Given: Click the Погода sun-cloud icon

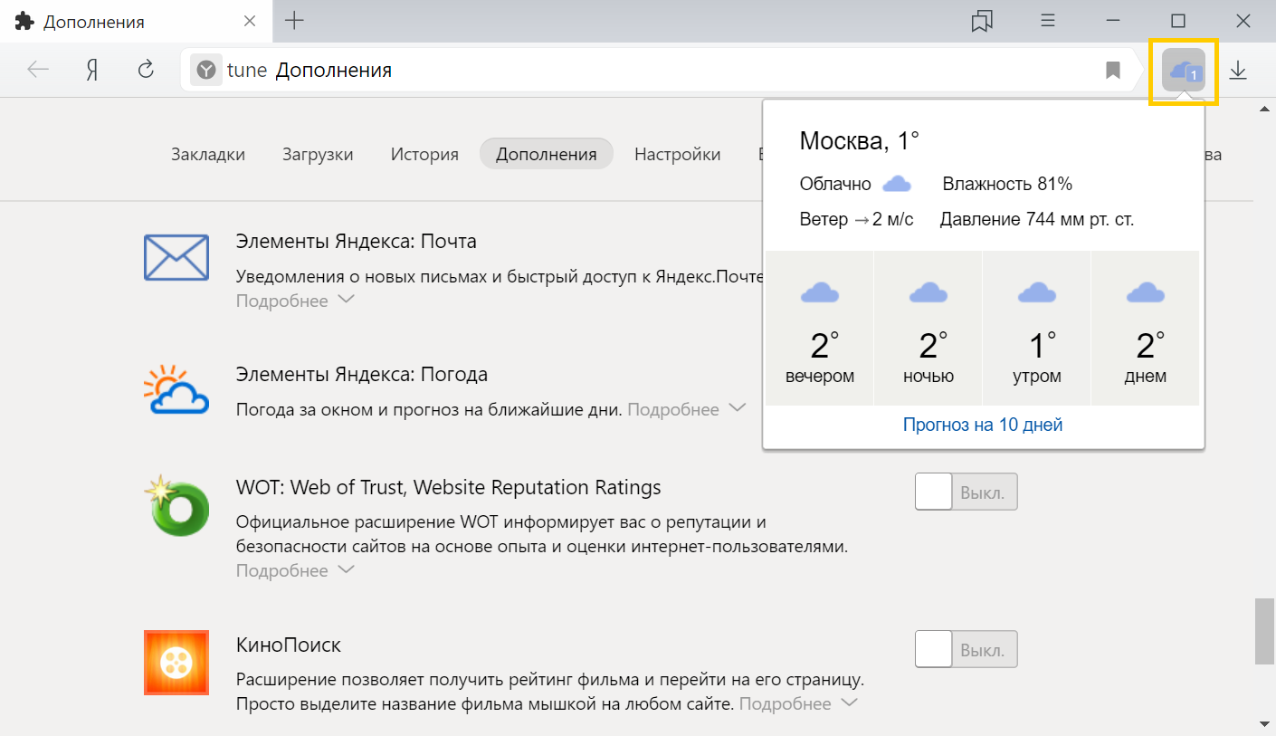Looking at the screenshot, I should tap(176, 389).
